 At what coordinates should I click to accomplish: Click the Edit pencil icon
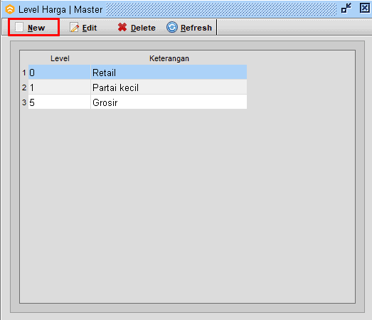(x=74, y=28)
